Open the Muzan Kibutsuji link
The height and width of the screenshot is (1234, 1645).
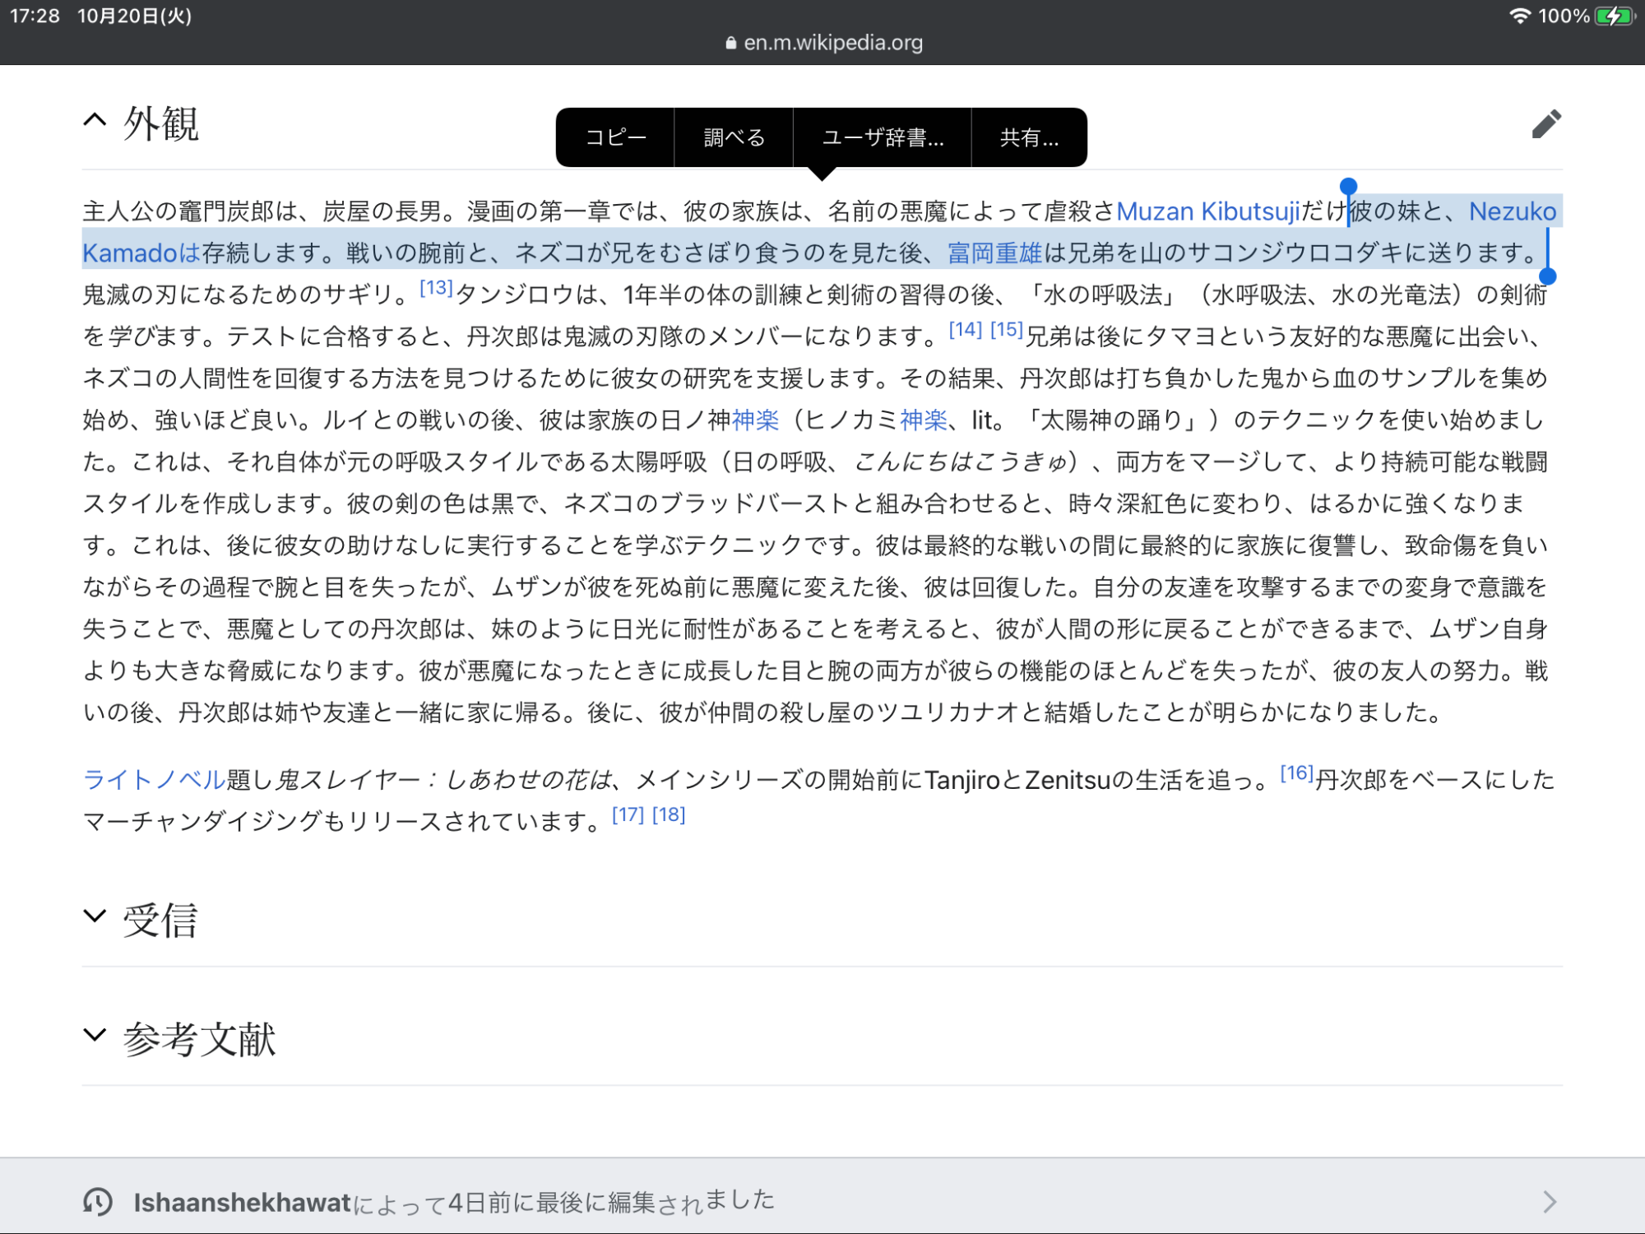coord(1207,211)
